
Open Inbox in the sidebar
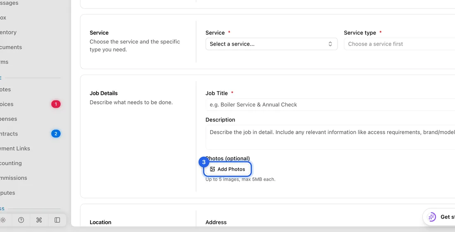pos(3,17)
